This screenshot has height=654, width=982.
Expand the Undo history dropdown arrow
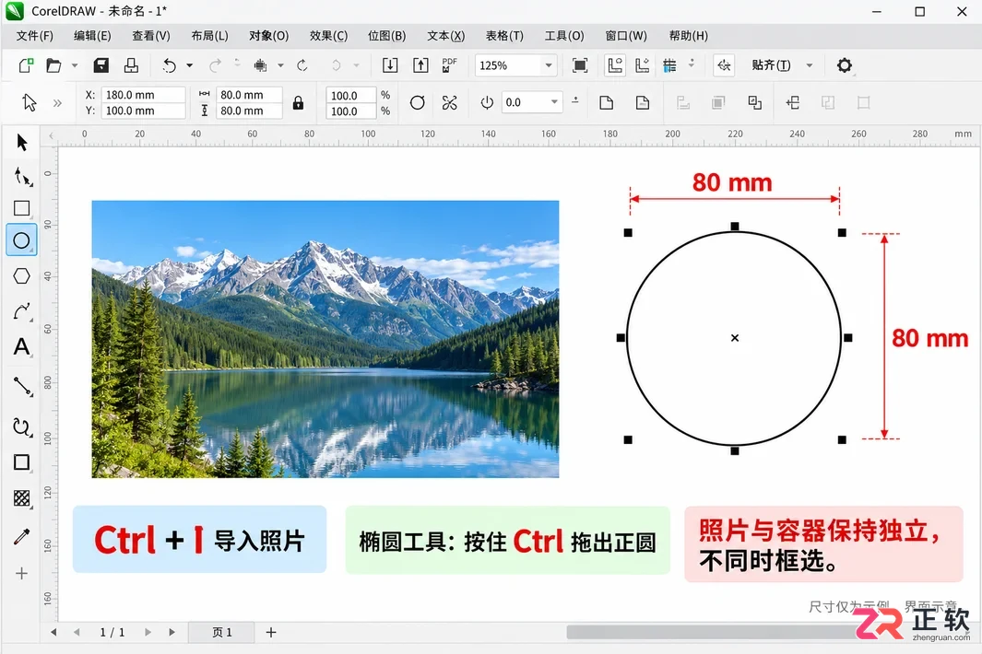(x=189, y=65)
